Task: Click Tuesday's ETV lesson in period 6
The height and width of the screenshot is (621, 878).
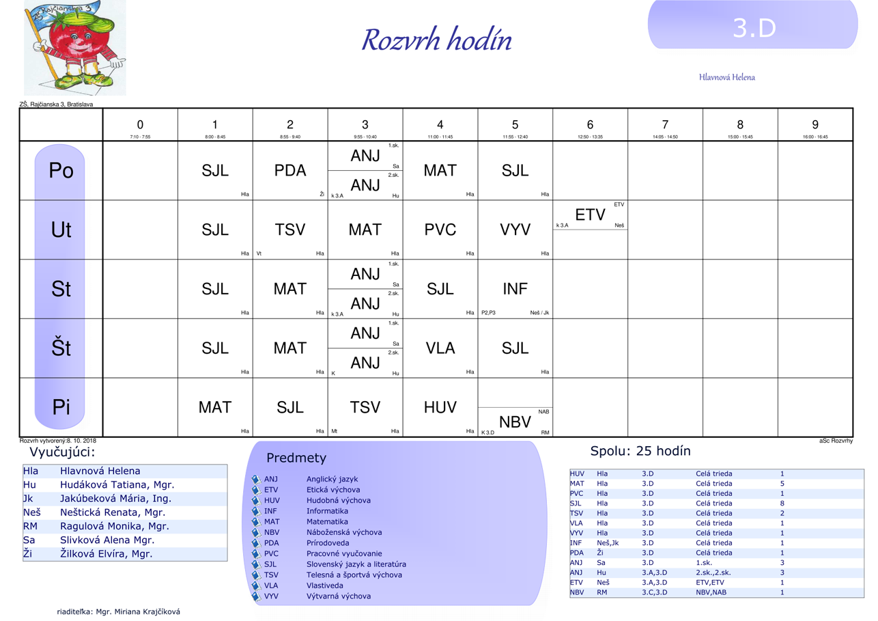Action: tap(590, 215)
